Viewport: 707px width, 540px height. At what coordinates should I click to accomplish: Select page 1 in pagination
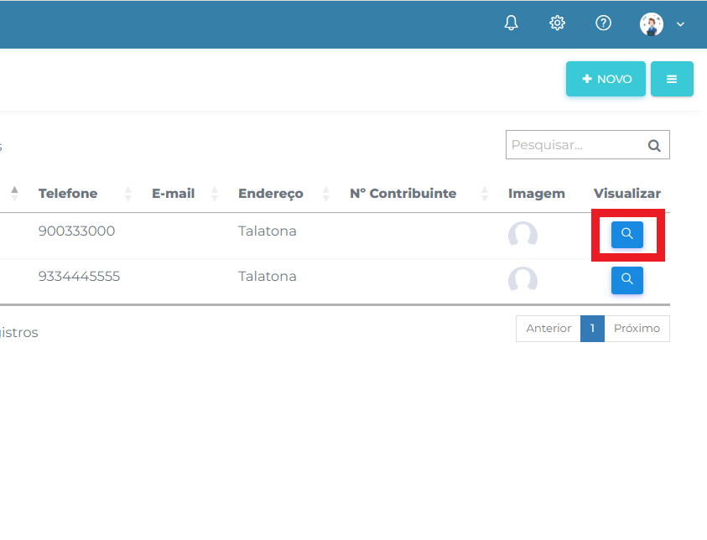click(592, 329)
